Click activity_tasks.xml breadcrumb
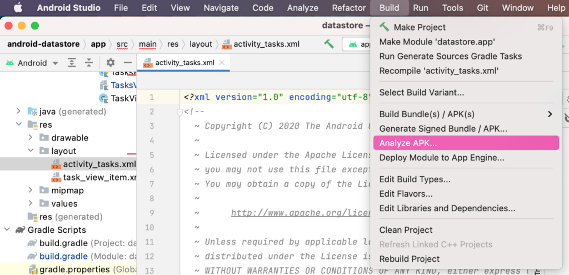The width and height of the screenshot is (569, 275). pyautogui.click(x=261, y=44)
